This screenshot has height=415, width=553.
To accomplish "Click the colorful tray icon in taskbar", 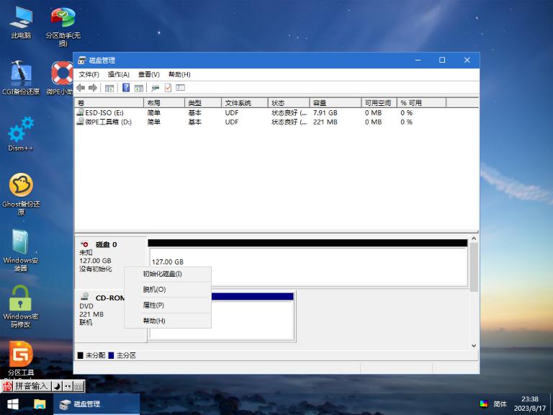I will point(484,403).
